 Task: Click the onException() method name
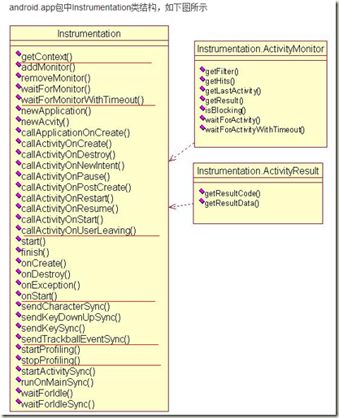tap(50, 285)
